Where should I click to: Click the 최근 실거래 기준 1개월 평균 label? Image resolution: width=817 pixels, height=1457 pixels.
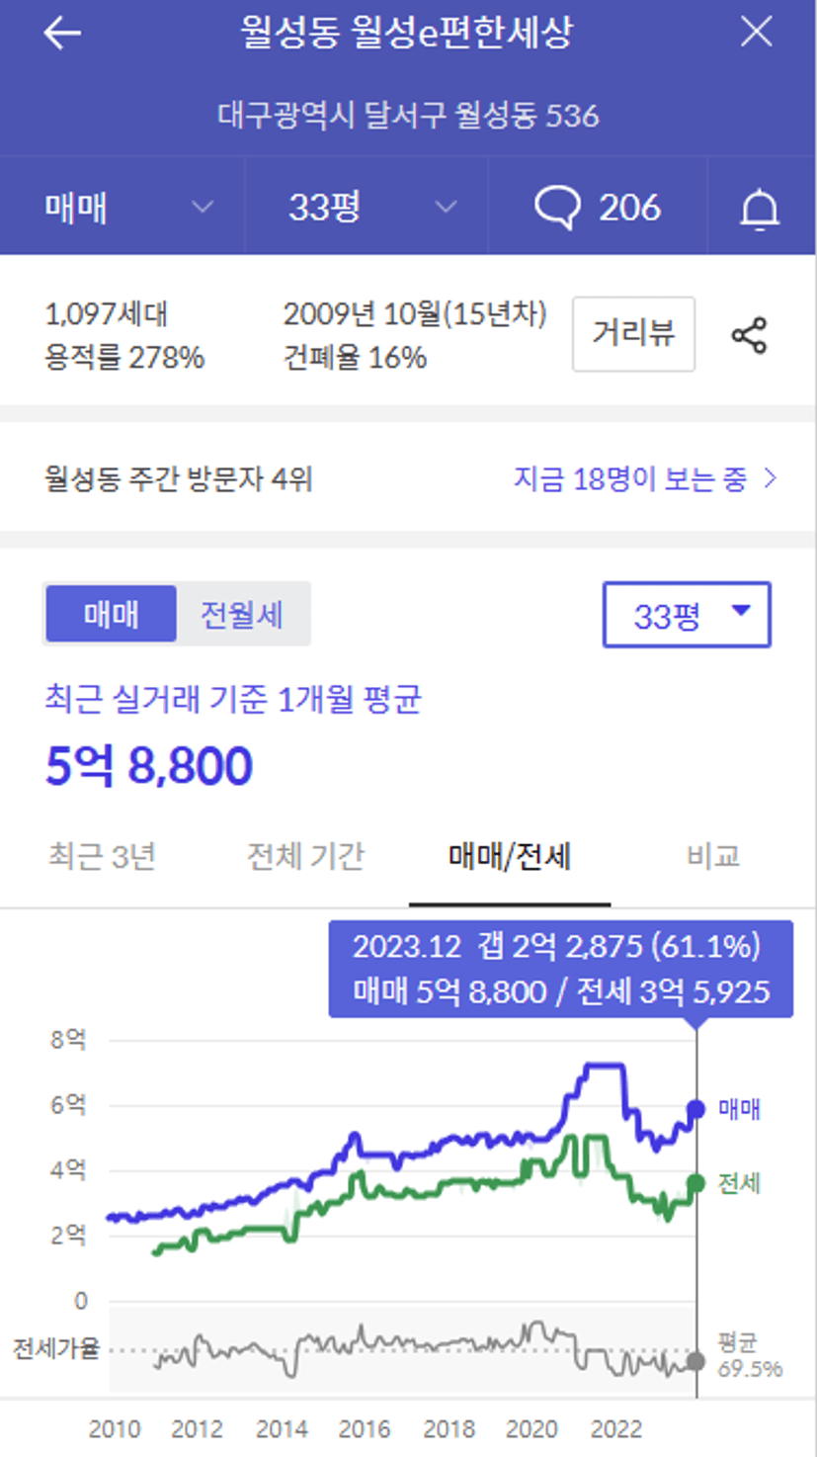(x=233, y=700)
